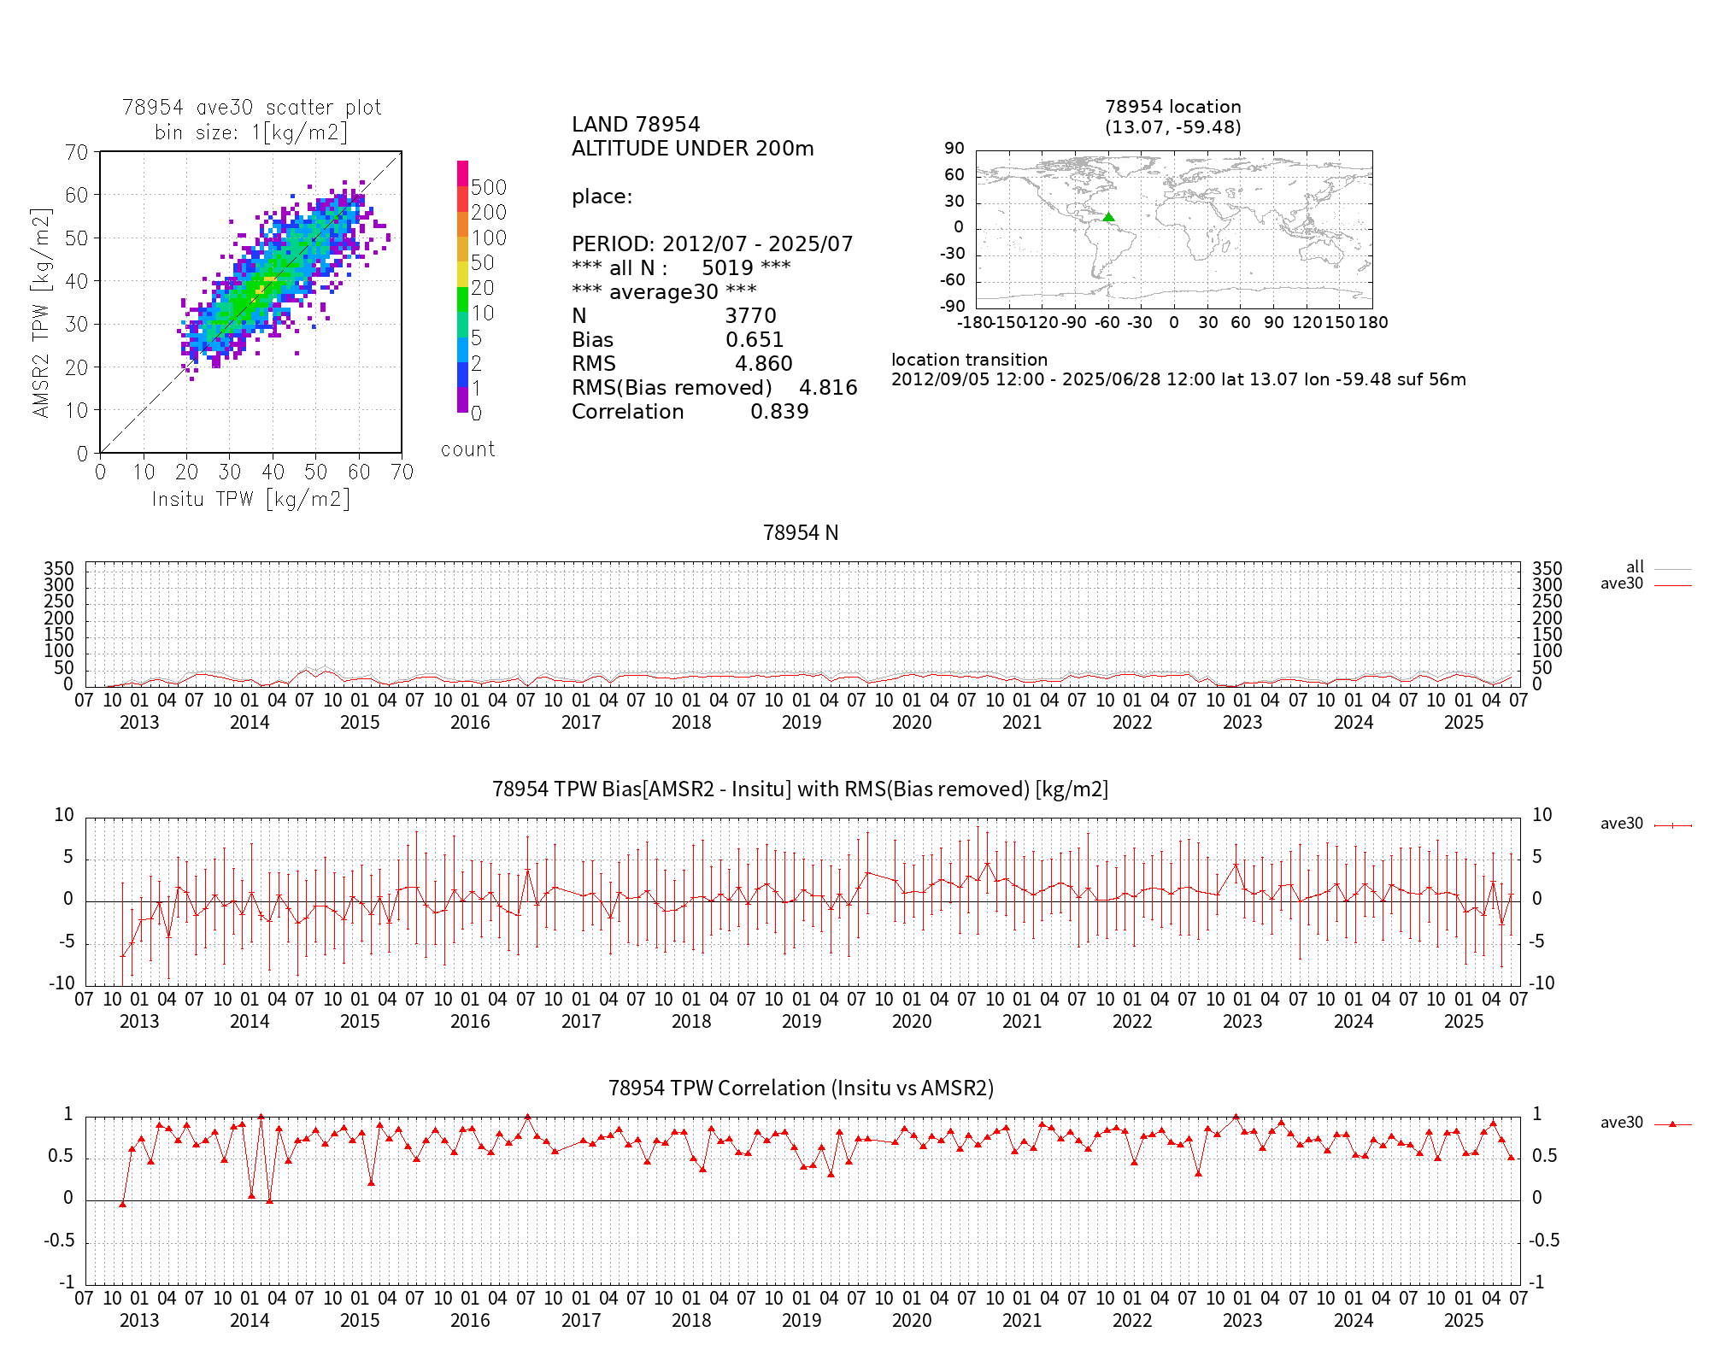Click the TPW Bias chart title
Viewport: 1709px width, 1367px height.
point(800,789)
